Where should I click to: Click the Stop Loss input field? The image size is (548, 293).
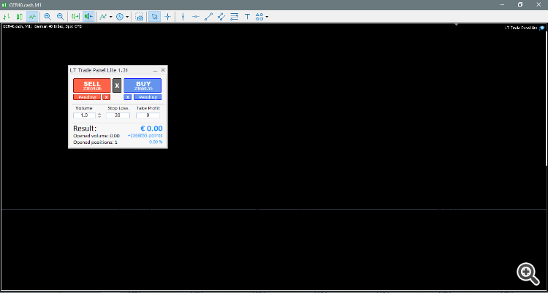[x=118, y=115]
